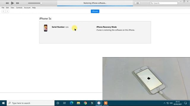
Task: Open the speaker volume tray icon
Action: 171,103
